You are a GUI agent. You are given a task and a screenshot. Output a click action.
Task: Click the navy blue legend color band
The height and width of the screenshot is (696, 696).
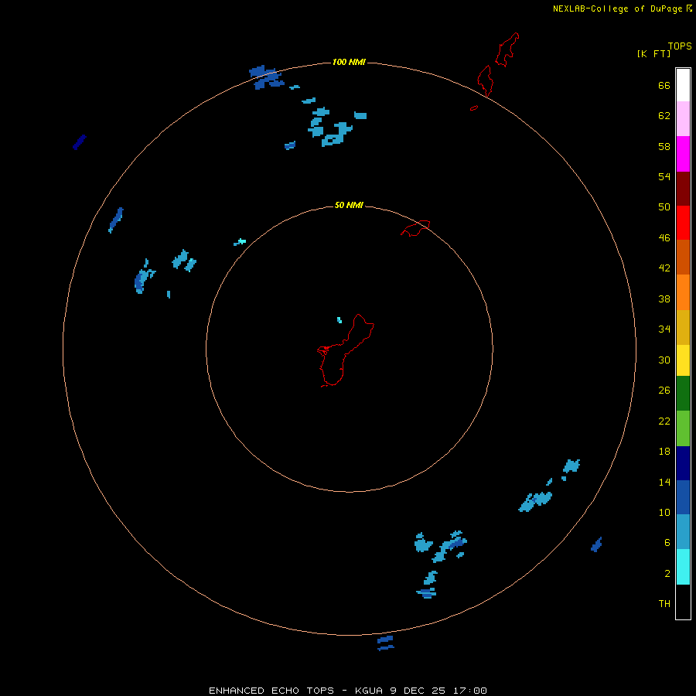click(683, 463)
